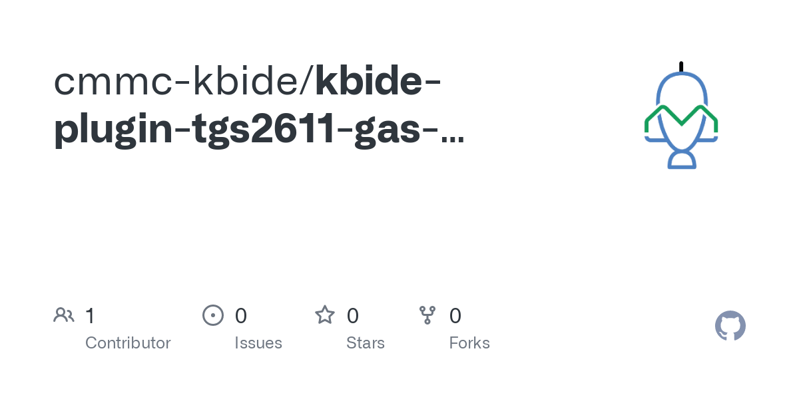Click the contributor count number 1
Screen dimensions: 799x399
point(90,316)
